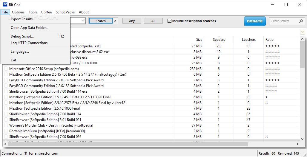Select Maxthon 2.5.10.2576 Beta by vuleze12 row
The height and width of the screenshot is (157, 307).
point(151,103)
